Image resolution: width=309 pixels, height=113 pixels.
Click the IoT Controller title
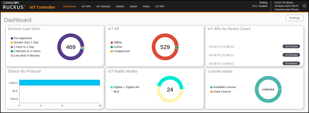(42, 7)
